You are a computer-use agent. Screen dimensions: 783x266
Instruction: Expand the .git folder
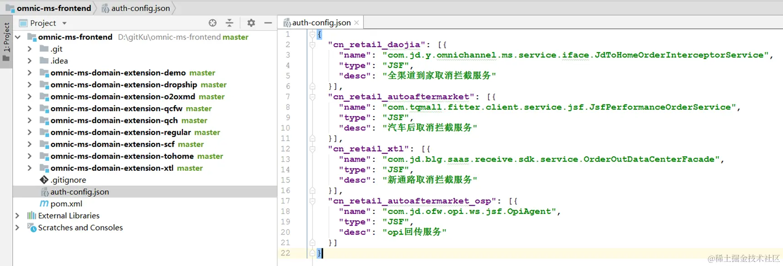pyautogui.click(x=29, y=49)
